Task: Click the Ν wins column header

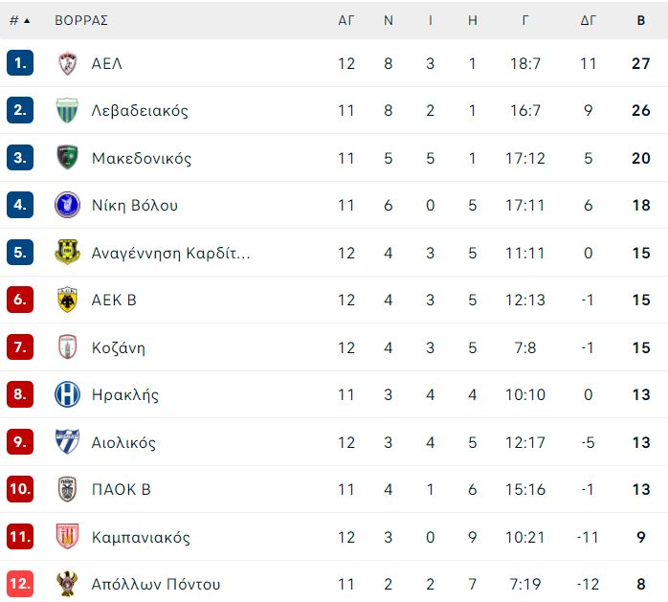Action: coord(389,20)
